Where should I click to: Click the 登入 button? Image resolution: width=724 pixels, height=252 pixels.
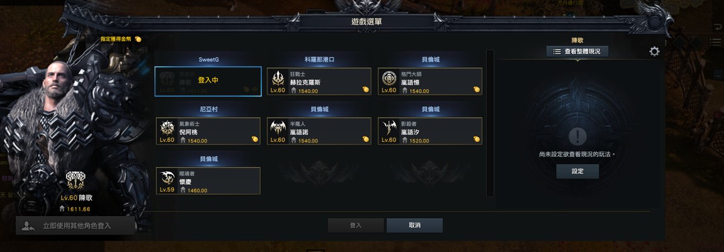356,225
